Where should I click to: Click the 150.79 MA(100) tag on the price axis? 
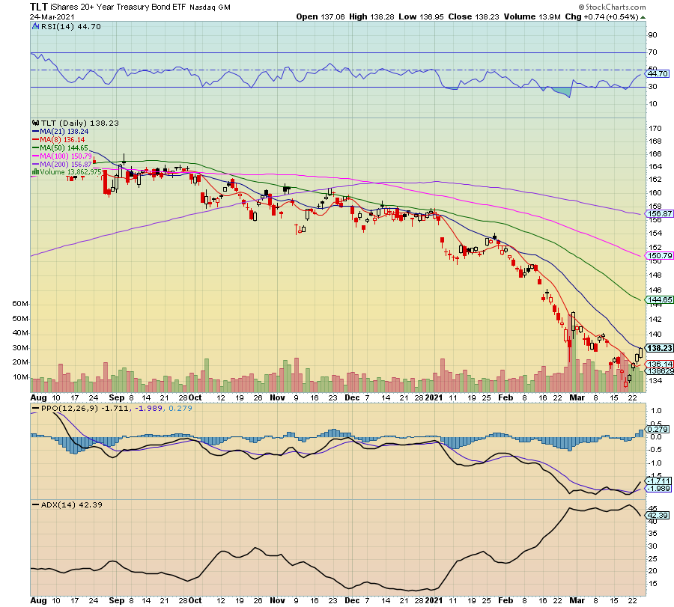[x=660, y=256]
